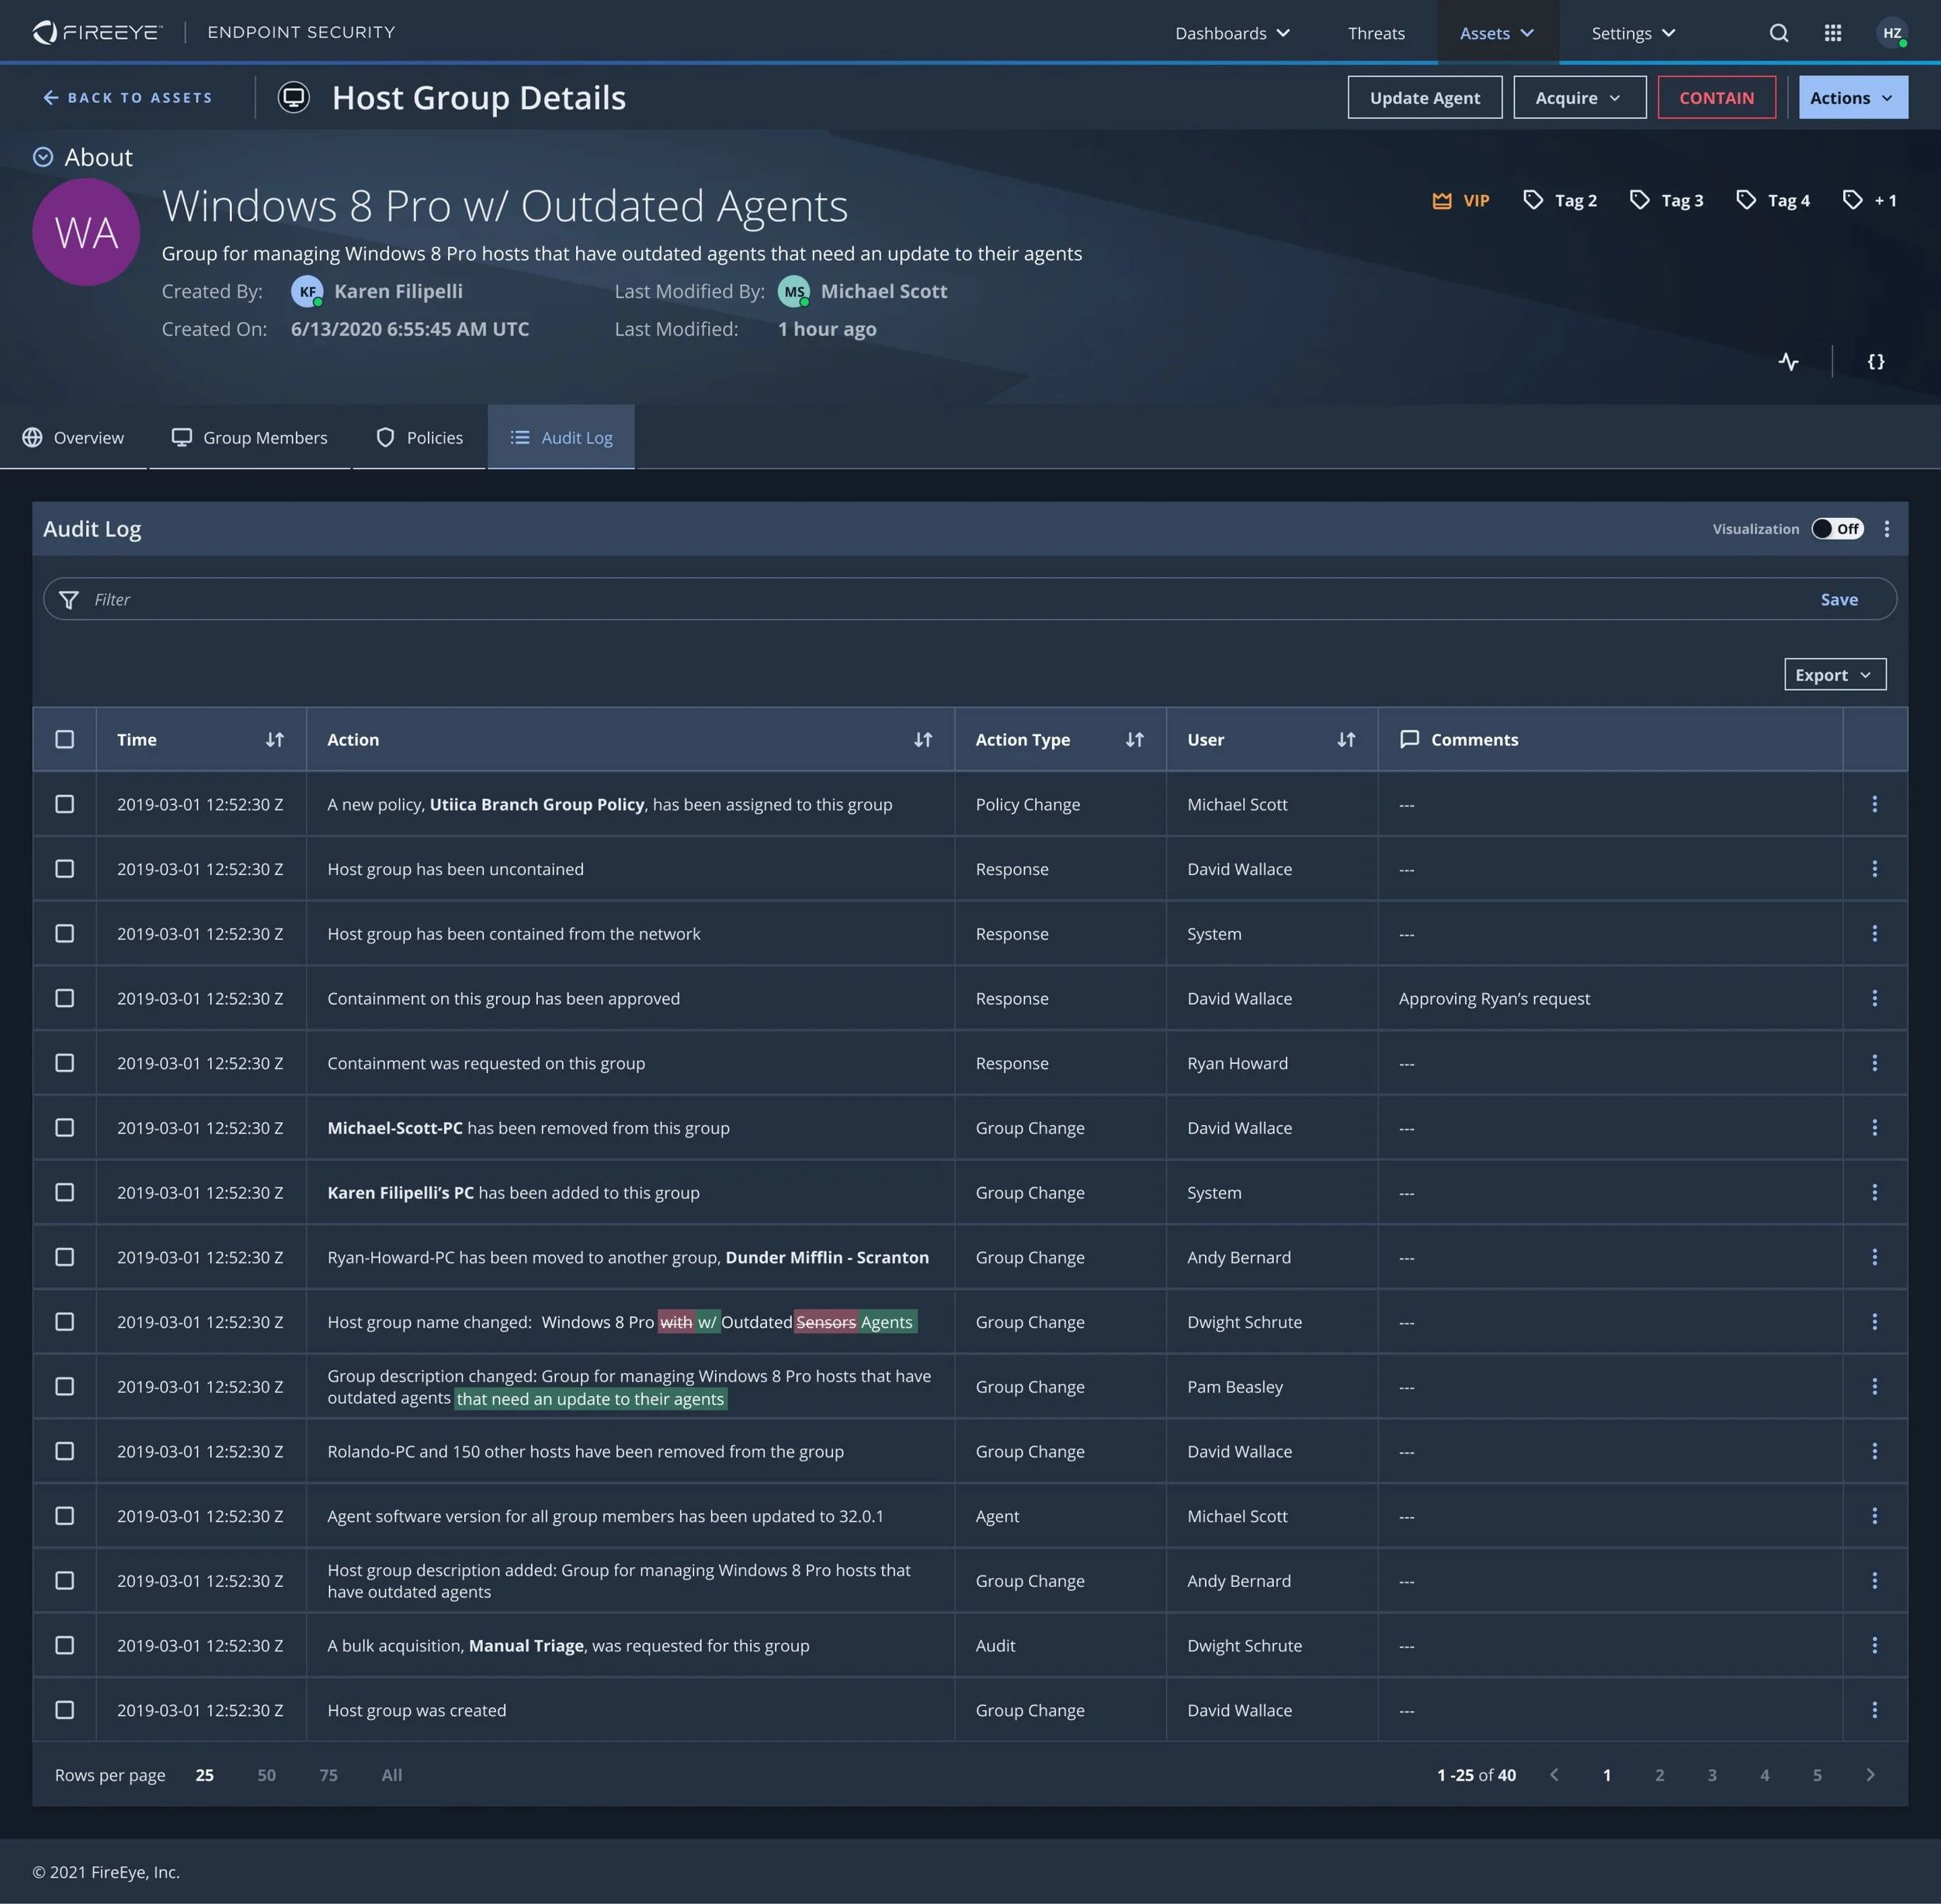Click the CONTAIN button
This screenshot has height=1904, width=1941.
tap(1715, 98)
